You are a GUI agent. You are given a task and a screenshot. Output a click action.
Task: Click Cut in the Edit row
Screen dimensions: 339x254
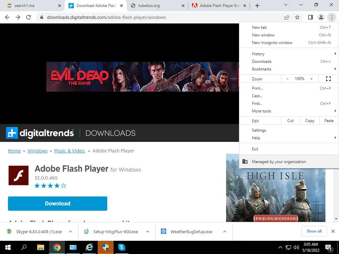(x=291, y=121)
